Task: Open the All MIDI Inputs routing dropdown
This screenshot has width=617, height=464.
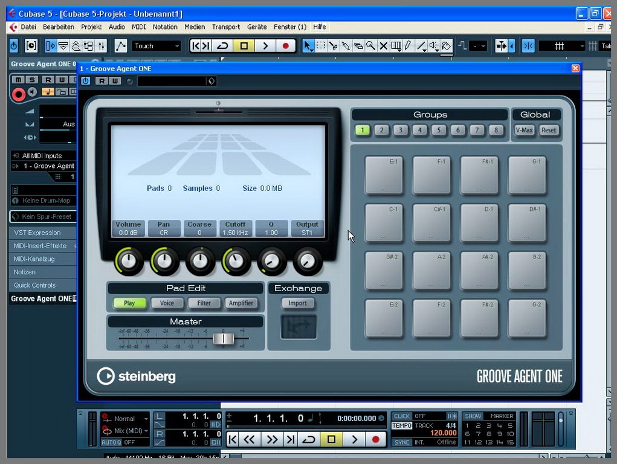Action: 44,155
